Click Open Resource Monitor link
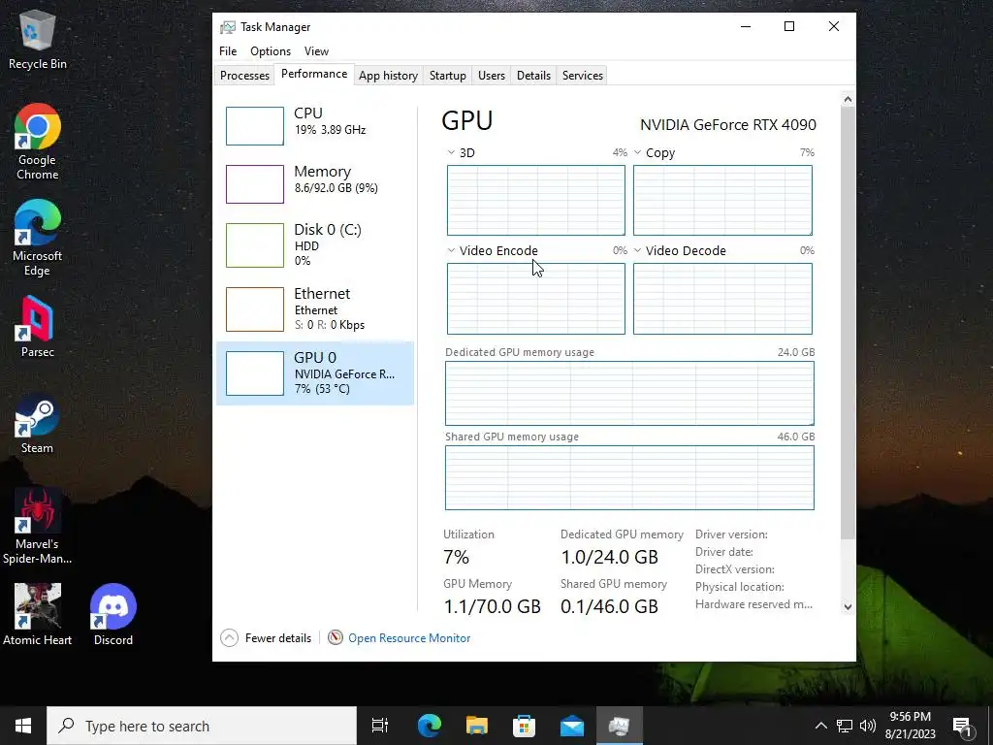Image resolution: width=993 pixels, height=745 pixels. (409, 638)
